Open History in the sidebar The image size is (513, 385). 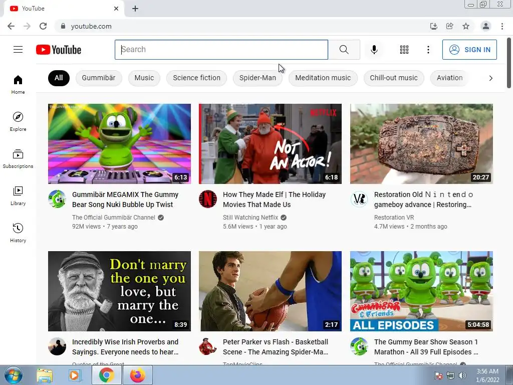[18, 233]
